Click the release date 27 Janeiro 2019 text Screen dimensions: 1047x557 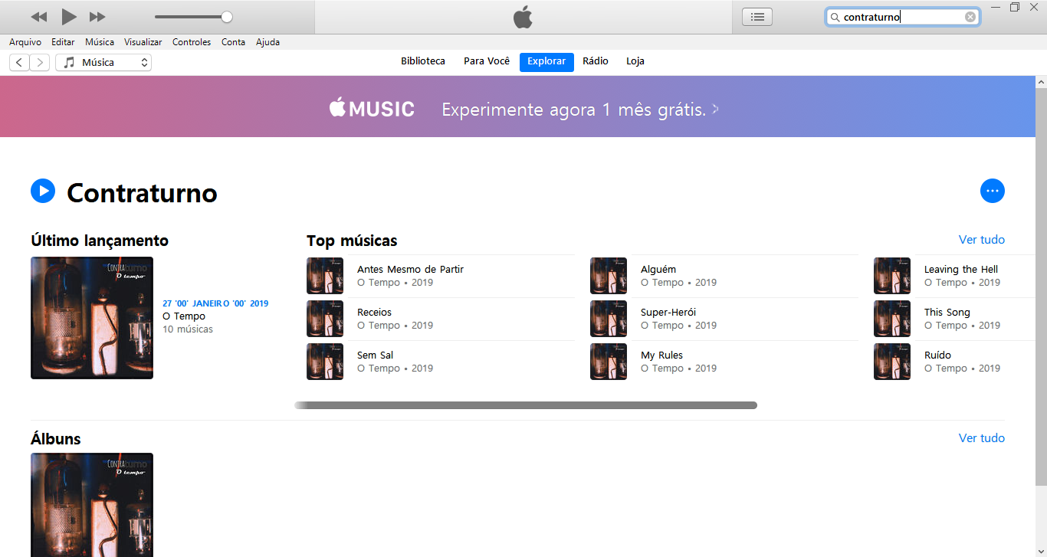[215, 303]
